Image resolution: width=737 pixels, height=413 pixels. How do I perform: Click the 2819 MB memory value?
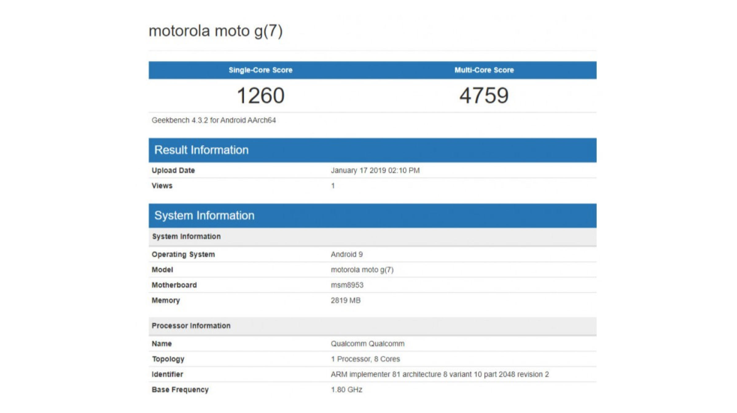(x=345, y=300)
